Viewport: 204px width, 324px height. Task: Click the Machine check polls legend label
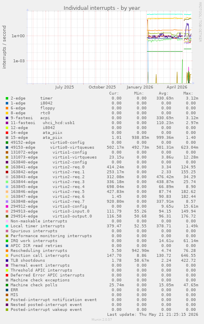tap(34, 285)
